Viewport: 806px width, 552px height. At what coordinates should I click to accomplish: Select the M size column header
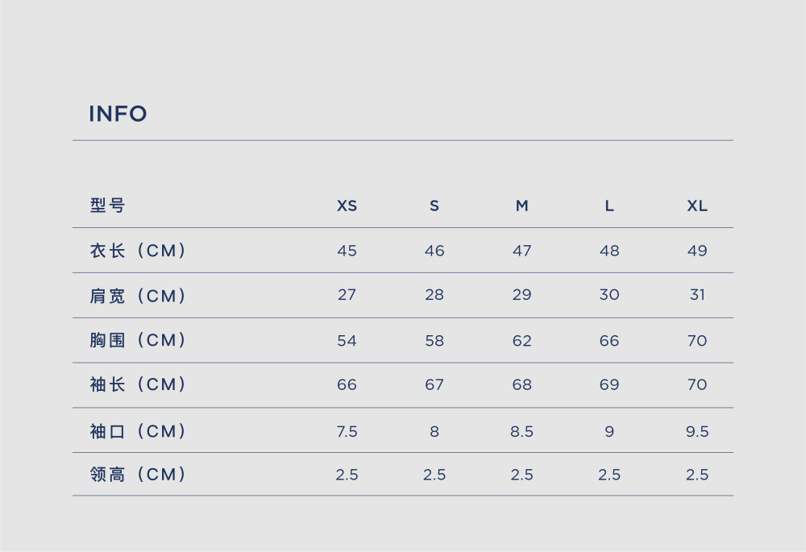click(x=521, y=205)
